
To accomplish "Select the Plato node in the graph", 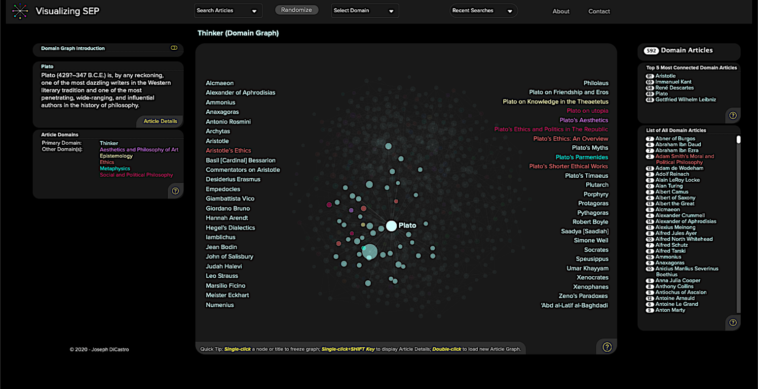I will pos(391,226).
